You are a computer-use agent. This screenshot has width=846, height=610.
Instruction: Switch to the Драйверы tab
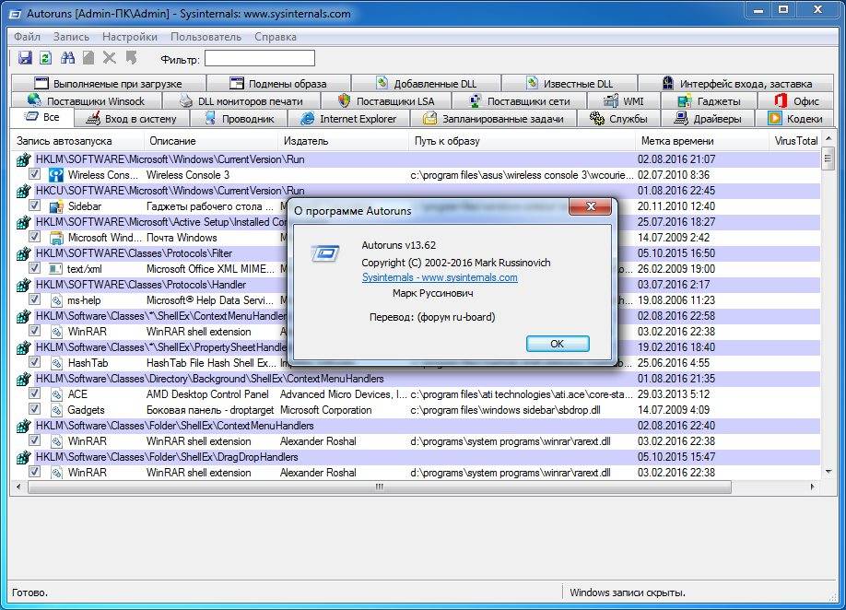[x=708, y=119]
